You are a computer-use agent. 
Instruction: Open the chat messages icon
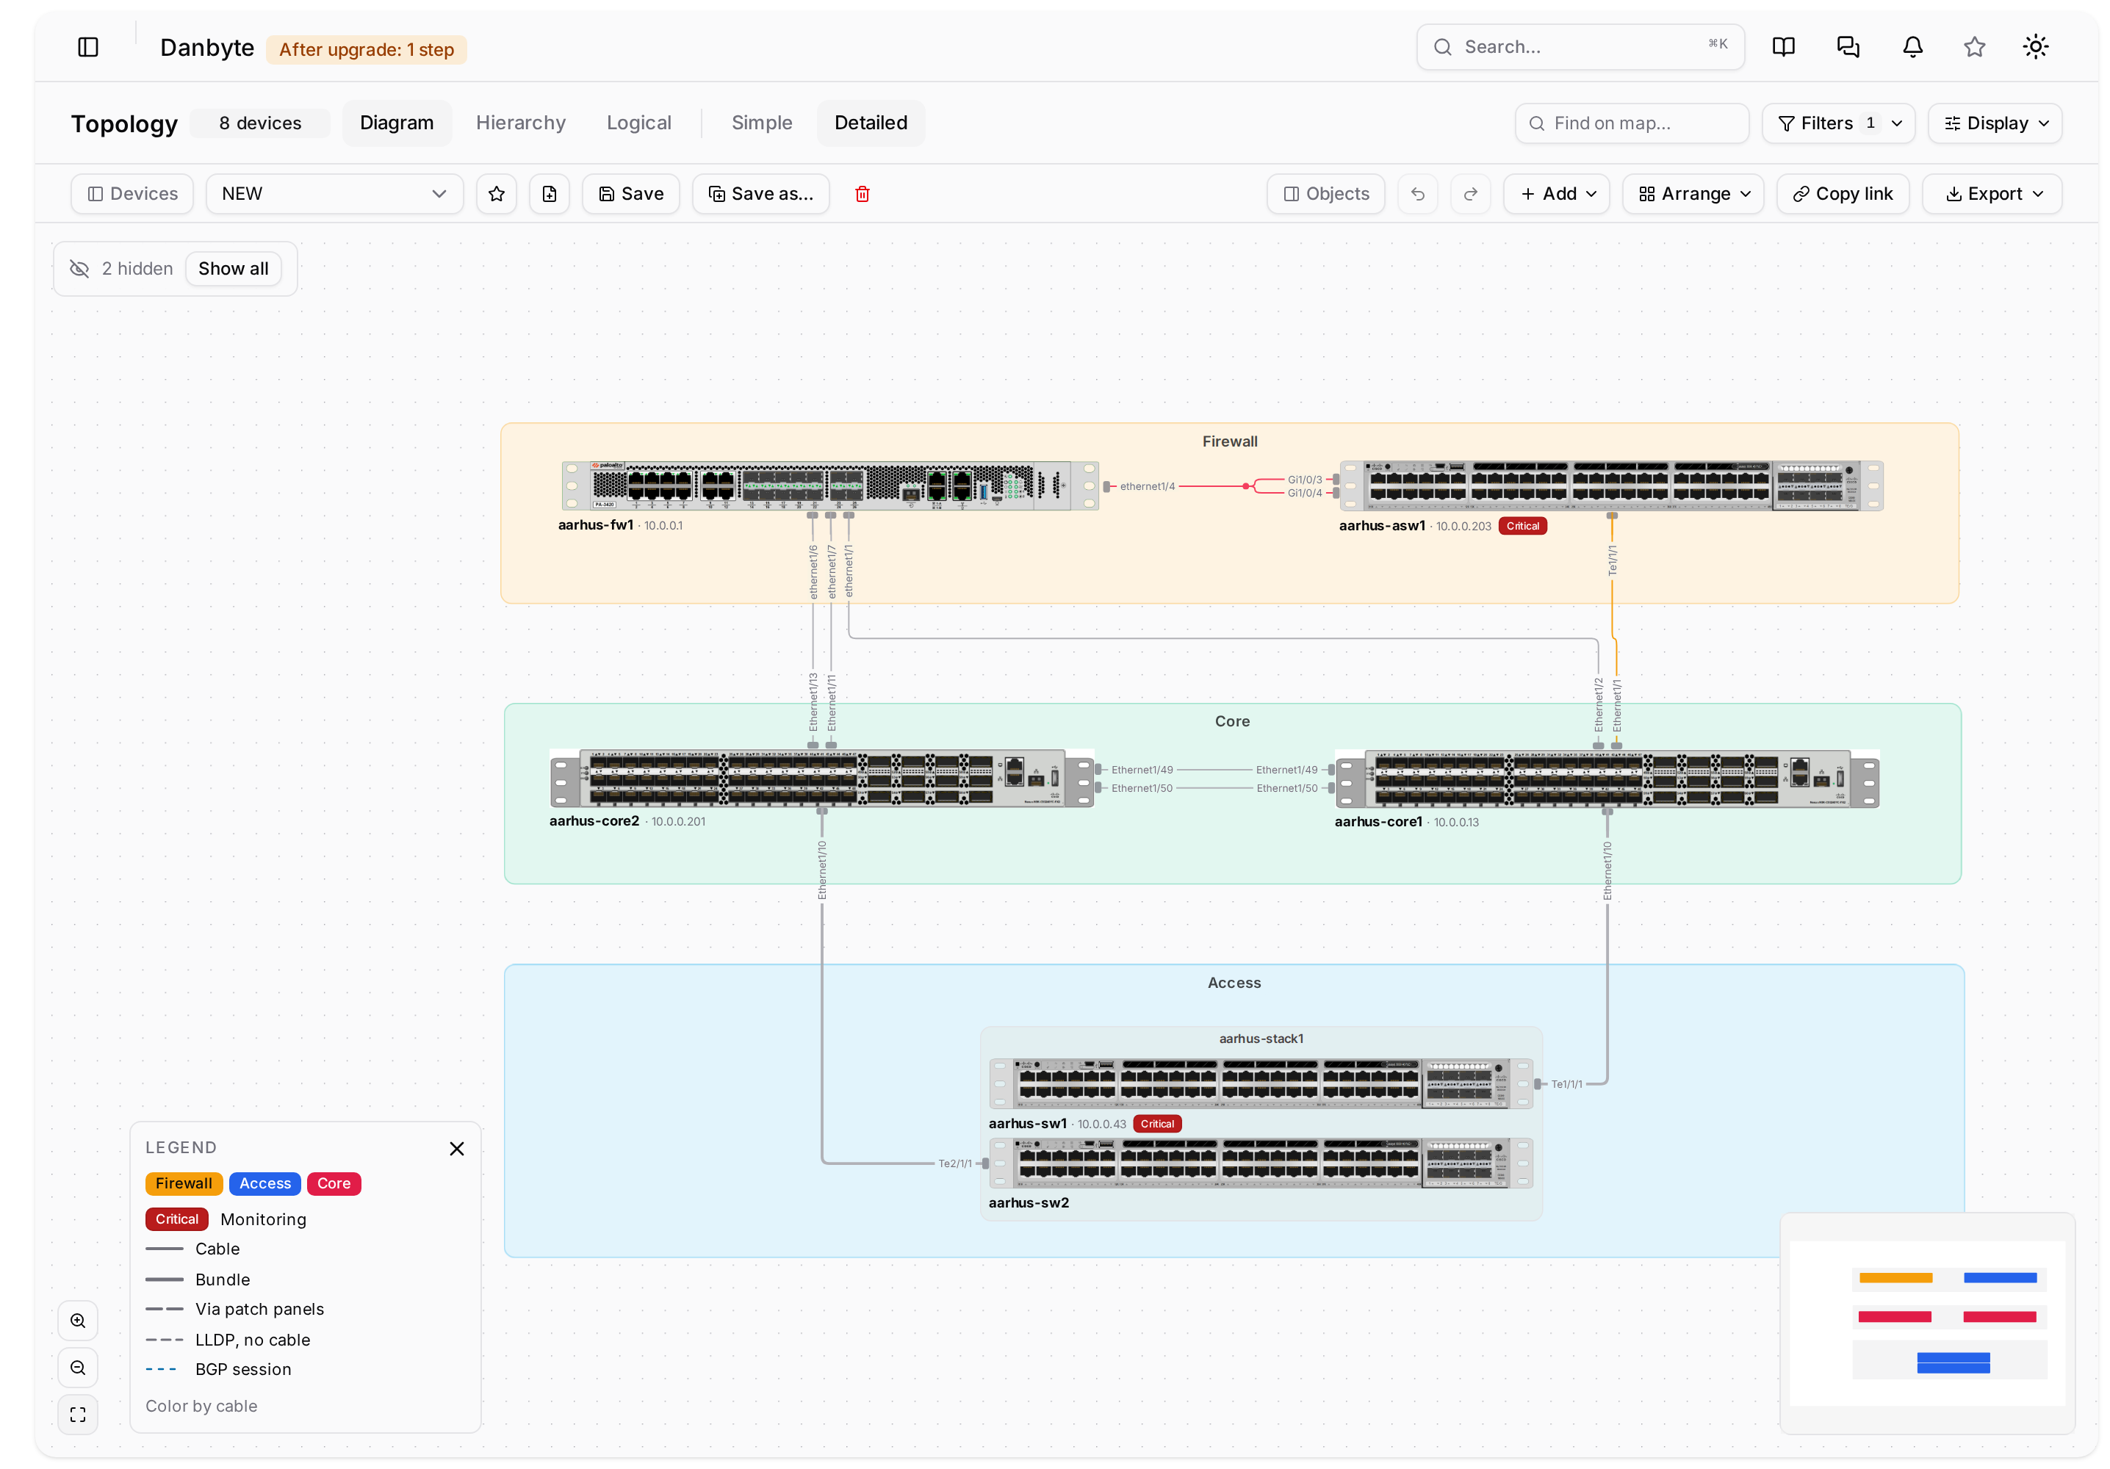pos(1848,47)
